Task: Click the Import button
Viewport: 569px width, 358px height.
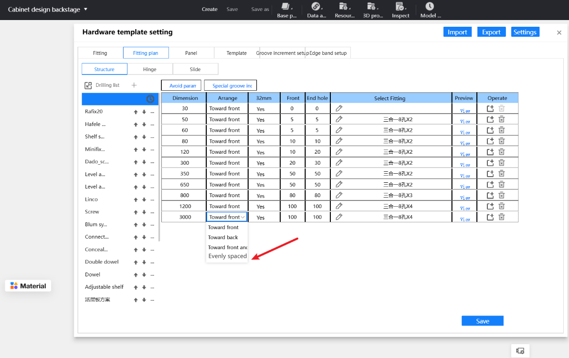Action: click(x=458, y=32)
